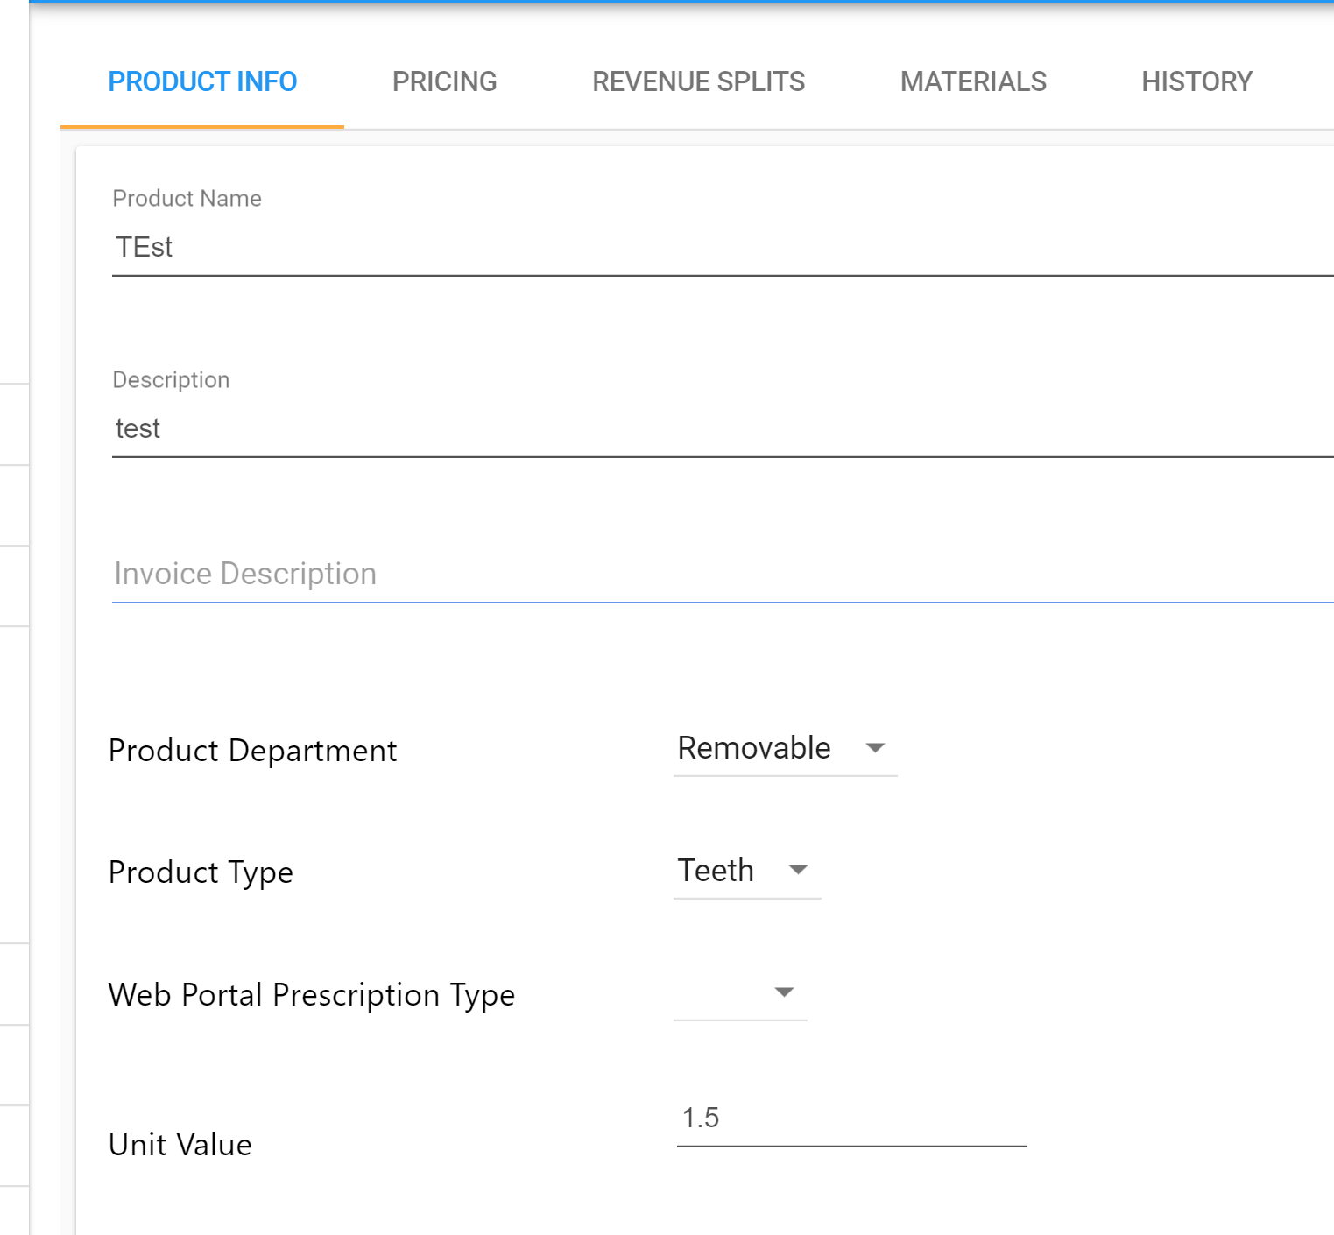Click the Unit Value field showing 1.5
This screenshot has width=1334, height=1235.
coord(850,1119)
